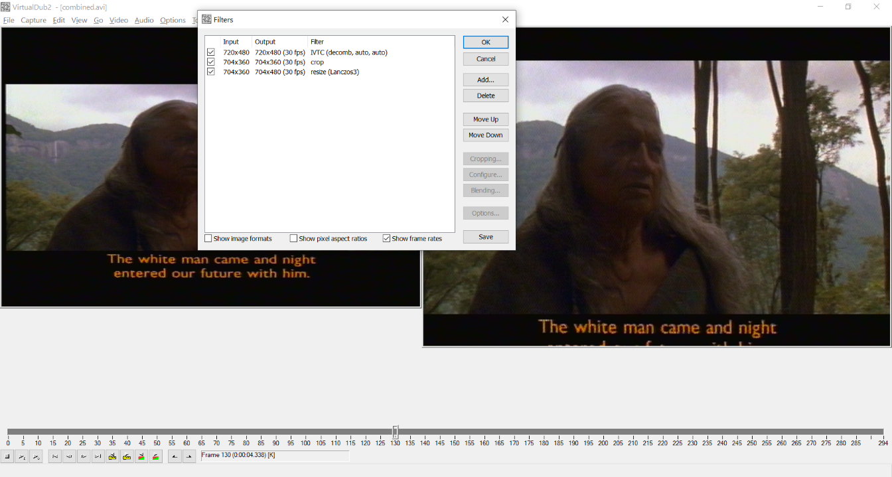Close the Filters dialog
Viewport: 892px width, 477px height.
505,20
